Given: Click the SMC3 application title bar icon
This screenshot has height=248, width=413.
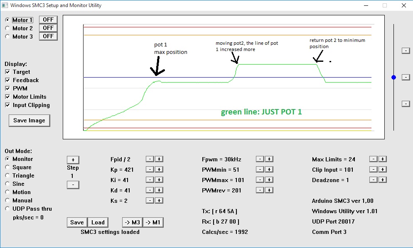Looking at the screenshot, I should click(5, 5).
